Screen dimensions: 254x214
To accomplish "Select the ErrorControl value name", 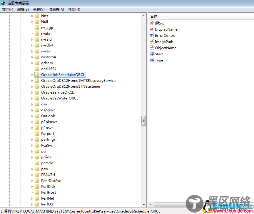I will point(166,36).
